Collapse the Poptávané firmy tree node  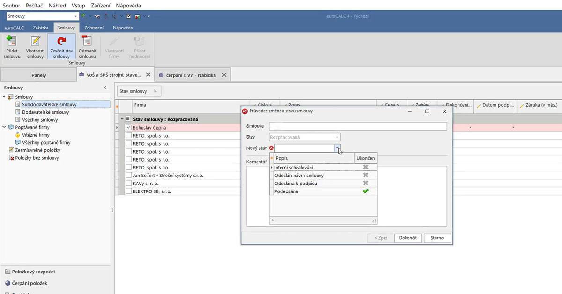coord(4,127)
